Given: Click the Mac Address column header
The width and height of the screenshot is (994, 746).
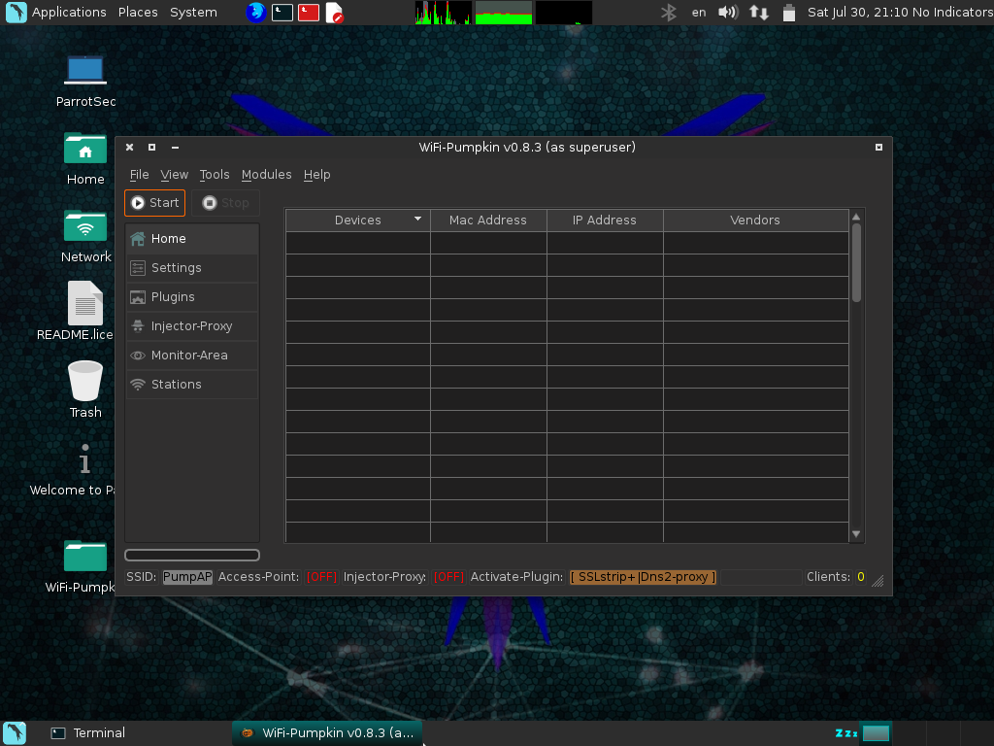Looking at the screenshot, I should tap(488, 220).
